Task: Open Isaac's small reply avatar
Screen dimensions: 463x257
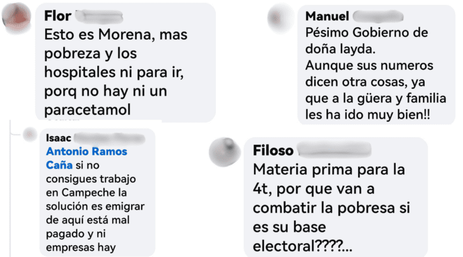Action: point(30,135)
